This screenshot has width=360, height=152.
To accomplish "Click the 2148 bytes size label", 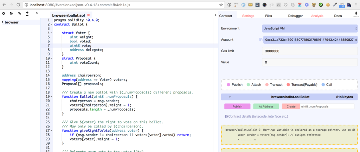I will click(345, 97).
